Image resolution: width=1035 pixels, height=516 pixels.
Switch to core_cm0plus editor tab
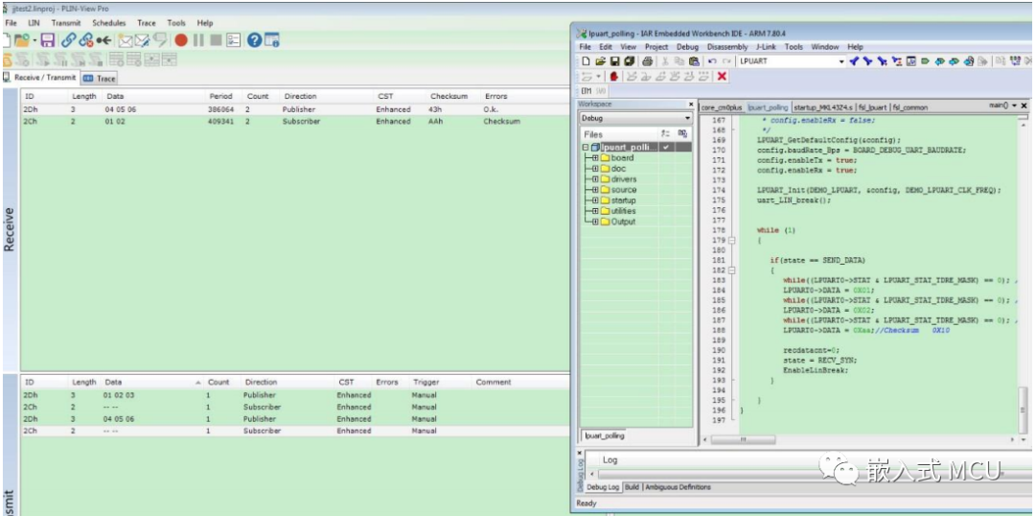[x=722, y=107]
